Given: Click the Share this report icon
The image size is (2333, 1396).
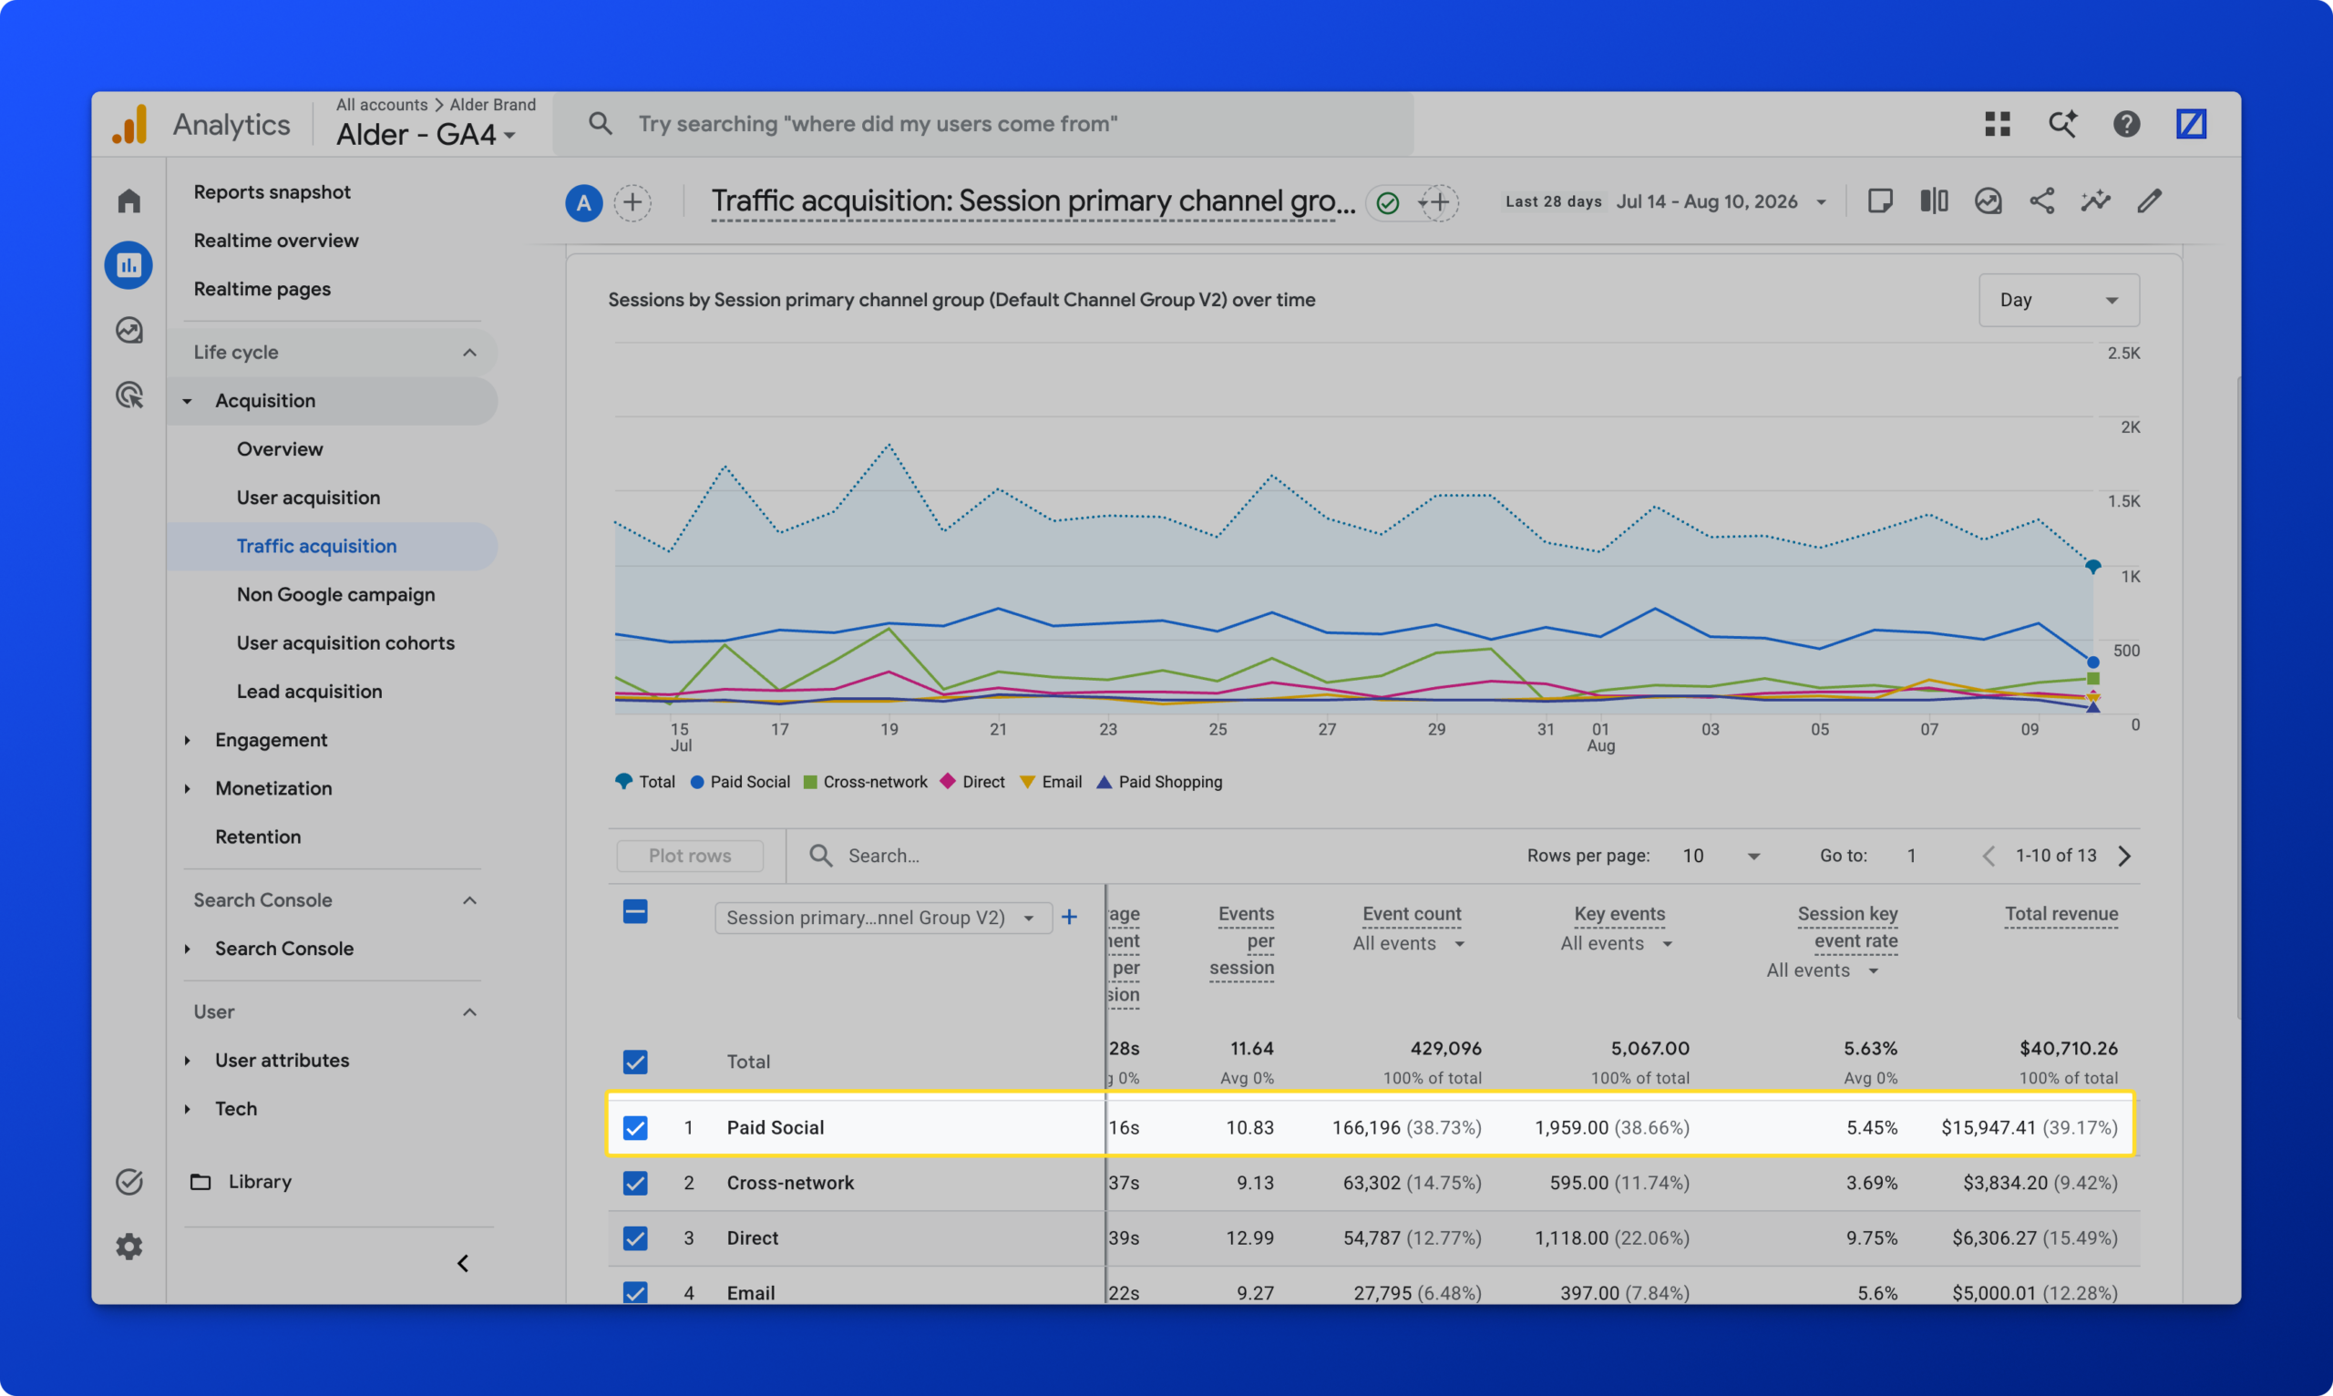Looking at the screenshot, I should [x=2041, y=201].
